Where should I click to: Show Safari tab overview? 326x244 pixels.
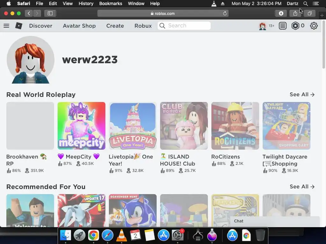309,13
